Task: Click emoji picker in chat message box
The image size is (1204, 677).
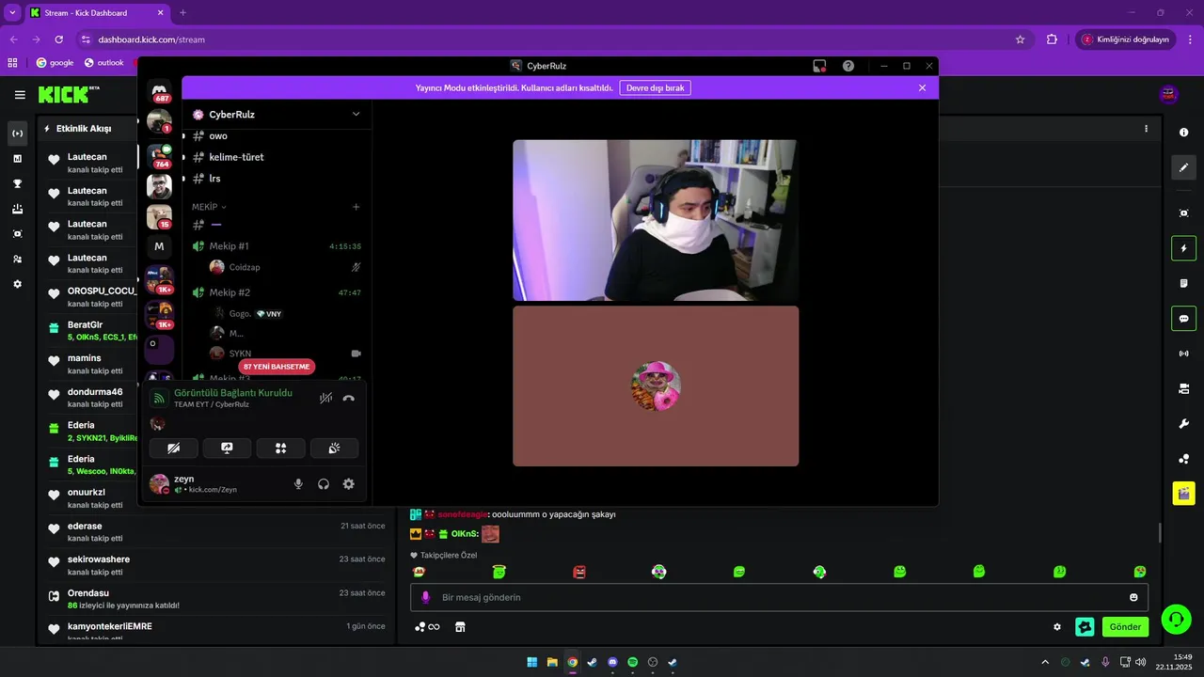Action: click(x=1133, y=597)
